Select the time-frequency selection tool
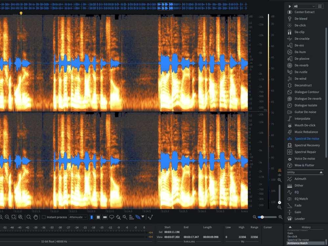The width and height of the screenshot is (328, 246). point(98,217)
